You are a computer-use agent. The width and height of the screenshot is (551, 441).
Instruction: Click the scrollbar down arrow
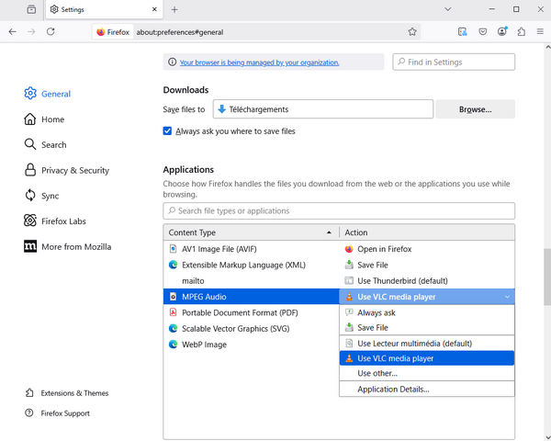coord(547,437)
